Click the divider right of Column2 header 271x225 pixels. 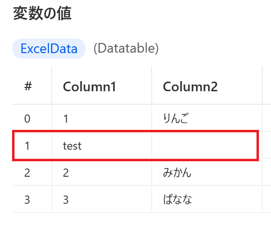tap(262, 85)
